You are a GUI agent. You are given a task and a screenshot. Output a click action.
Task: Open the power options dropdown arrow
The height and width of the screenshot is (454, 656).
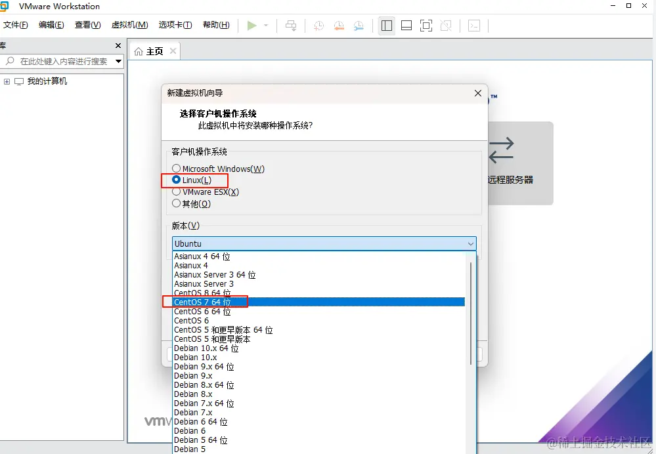(x=266, y=26)
